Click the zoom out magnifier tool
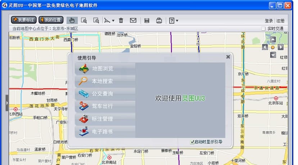 96,20
